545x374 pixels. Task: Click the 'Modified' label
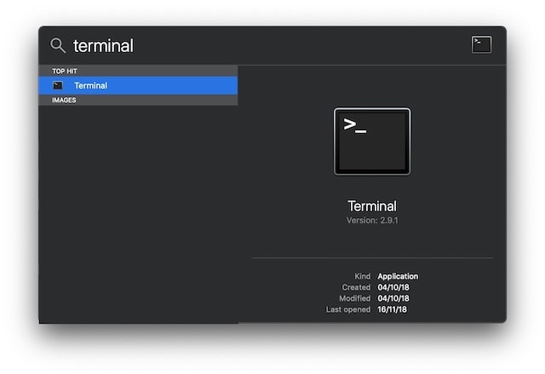tap(355, 298)
